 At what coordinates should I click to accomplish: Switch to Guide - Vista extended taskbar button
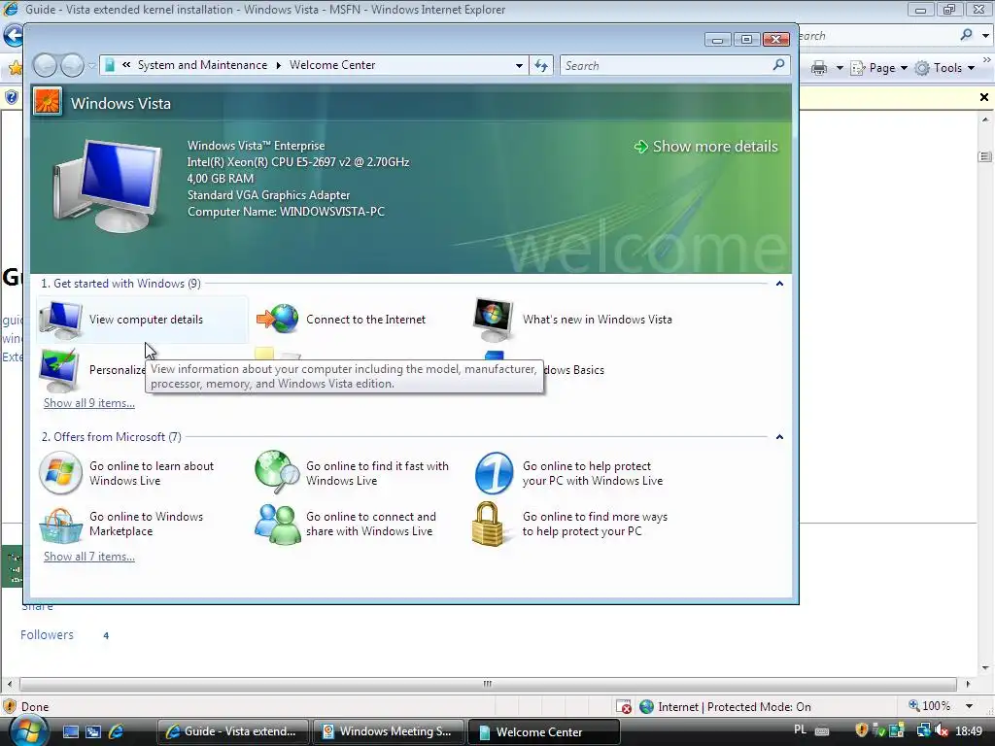(x=233, y=731)
